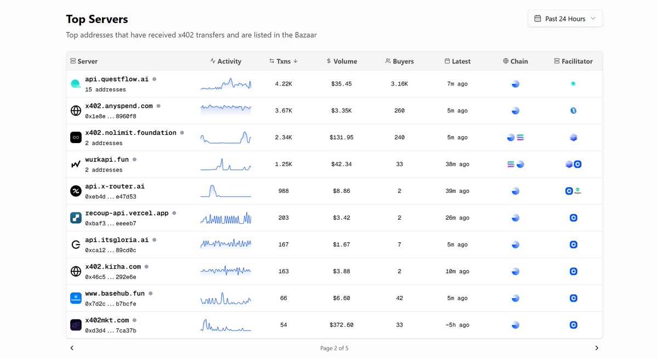The width and height of the screenshot is (658, 358).
Task: Click the www.basehub.fun blue logo
Action: (x=76, y=298)
